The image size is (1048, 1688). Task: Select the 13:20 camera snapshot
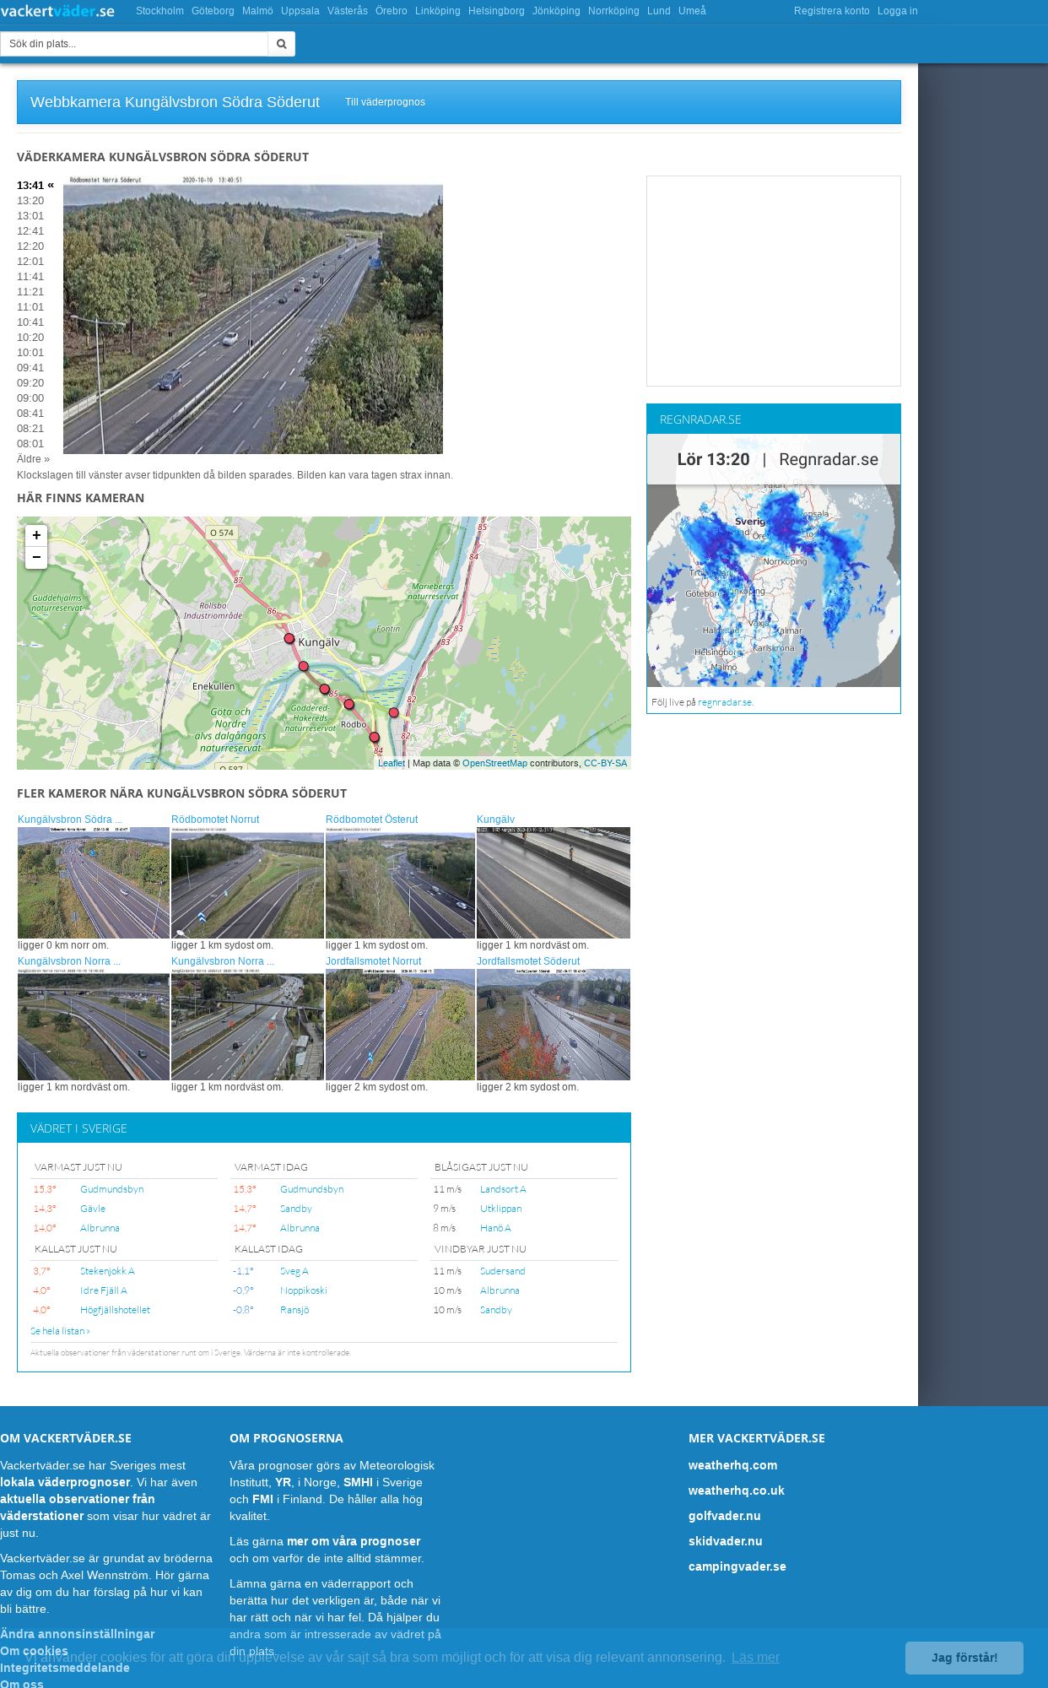(x=30, y=201)
